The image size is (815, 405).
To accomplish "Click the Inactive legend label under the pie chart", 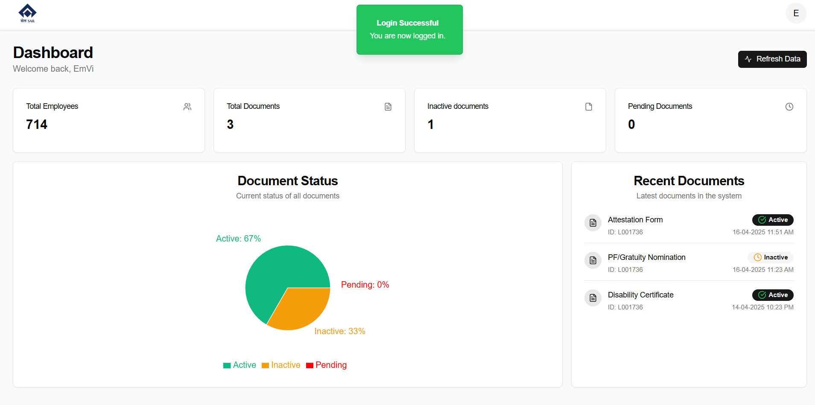I will pyautogui.click(x=286, y=365).
